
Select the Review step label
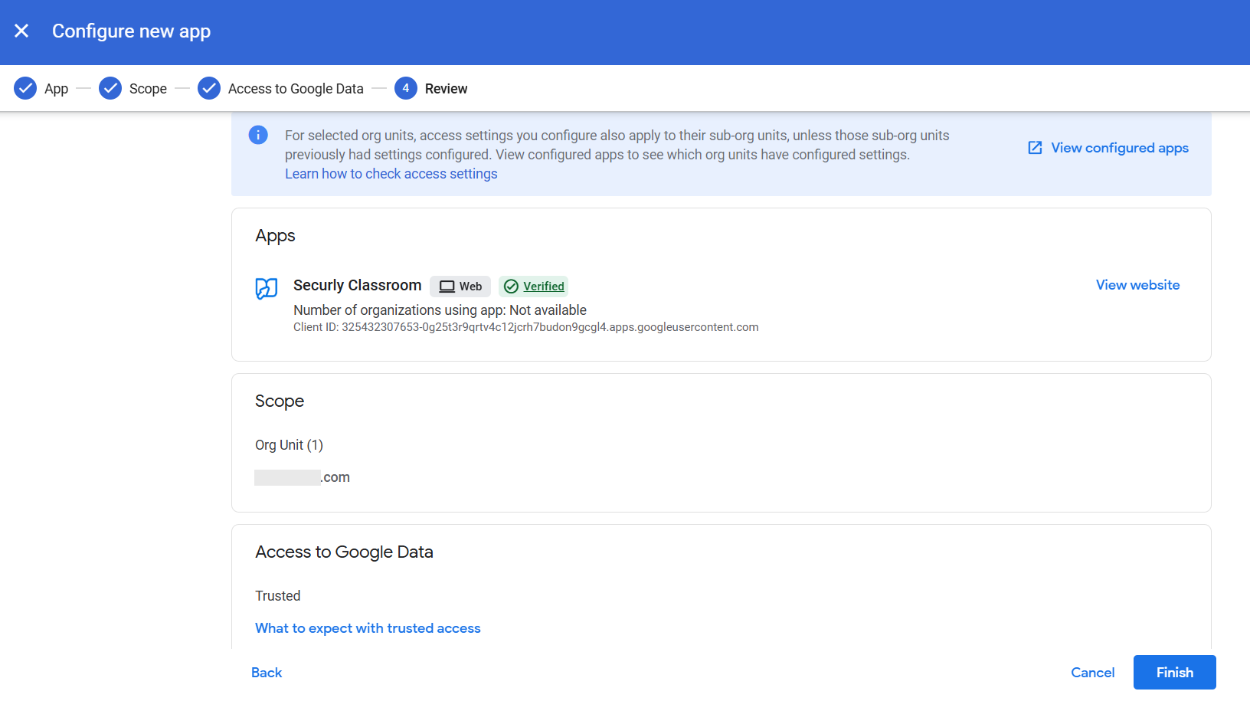[446, 89]
